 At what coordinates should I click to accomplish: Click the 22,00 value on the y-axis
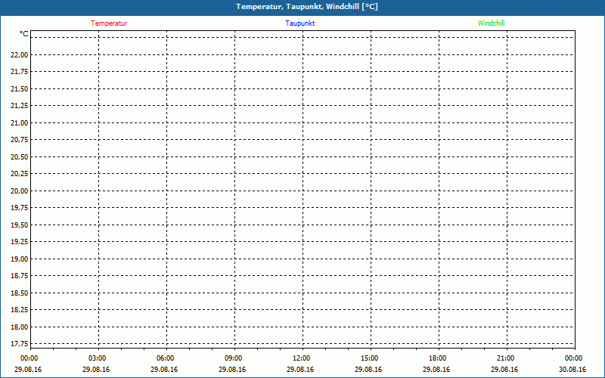click(20, 54)
